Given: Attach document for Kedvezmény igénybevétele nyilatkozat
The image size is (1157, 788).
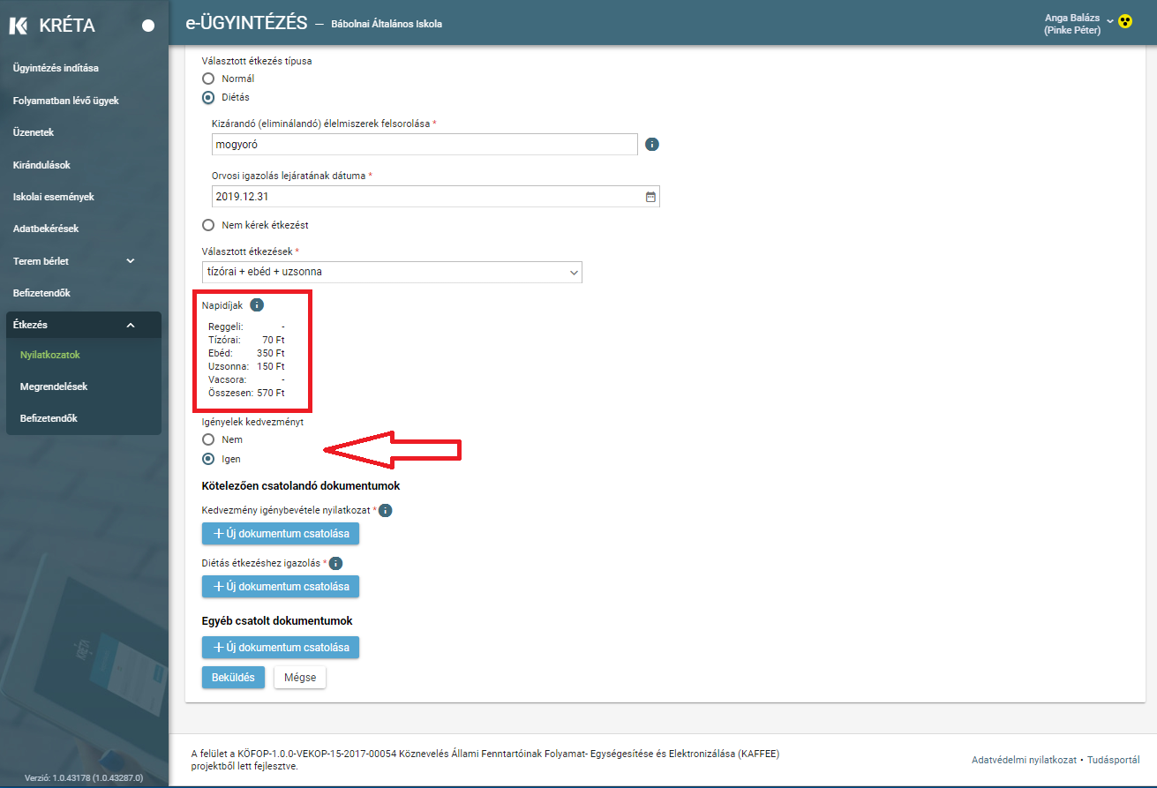Looking at the screenshot, I should click(x=281, y=534).
